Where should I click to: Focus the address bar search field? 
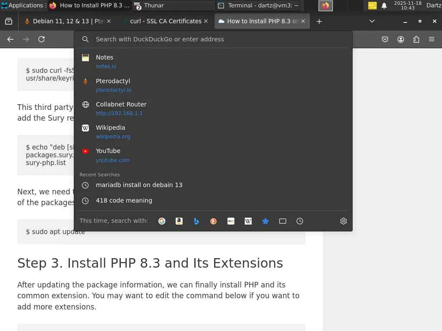[x=213, y=39]
